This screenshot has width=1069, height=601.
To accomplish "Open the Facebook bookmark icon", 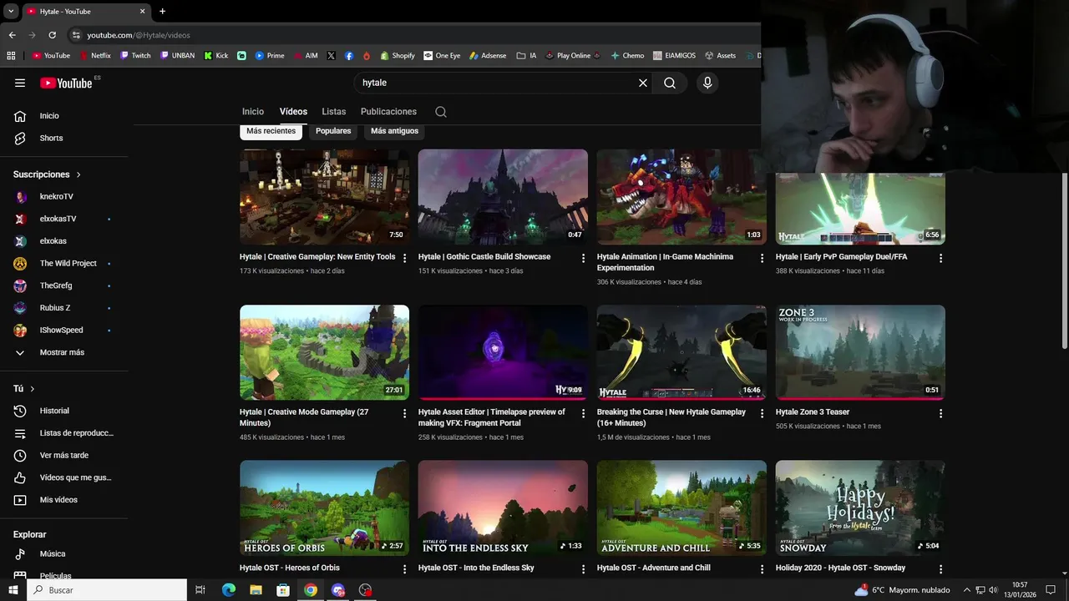I will (349, 56).
